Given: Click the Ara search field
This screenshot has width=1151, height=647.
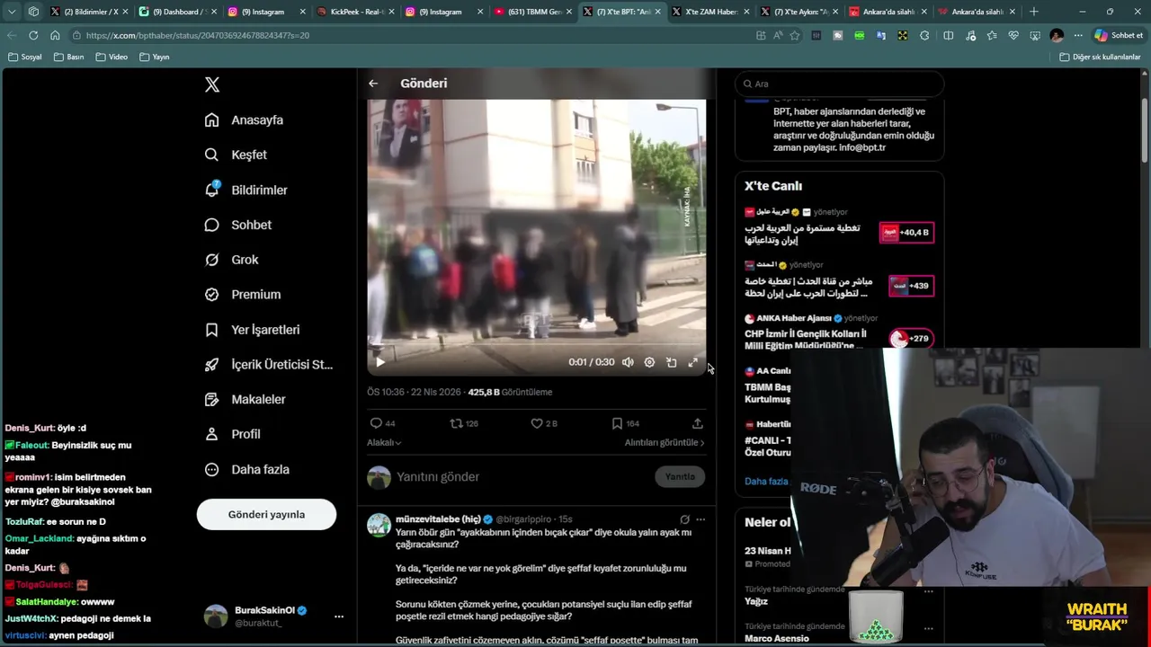Looking at the screenshot, I should tap(840, 84).
